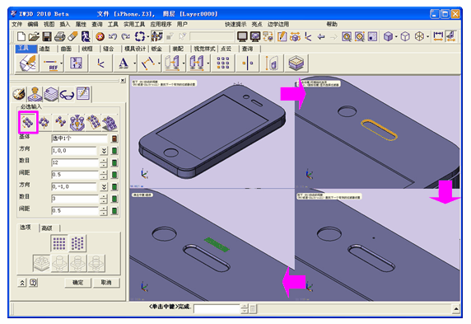This screenshot has height=324, width=471.
Task: Open dropdown arrow next to REF tool
Action: [x=61, y=63]
